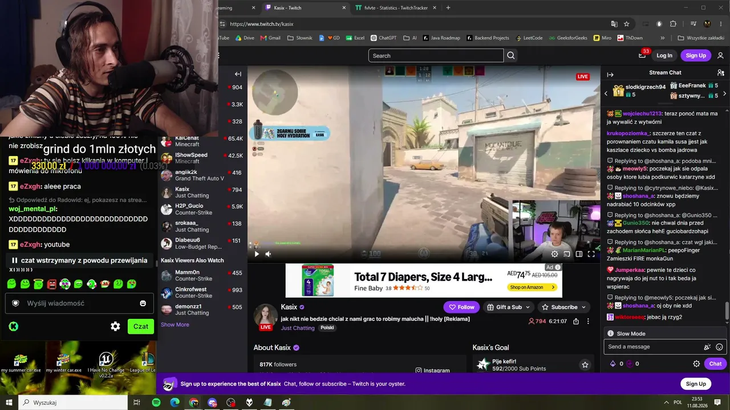This screenshot has height=410, width=730.
Task: Focus the Wyślij wiadomość input field
Action: (79, 304)
